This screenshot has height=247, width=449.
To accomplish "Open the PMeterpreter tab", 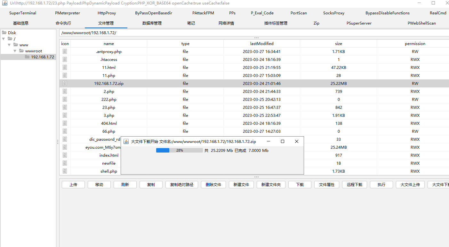I will (x=68, y=13).
